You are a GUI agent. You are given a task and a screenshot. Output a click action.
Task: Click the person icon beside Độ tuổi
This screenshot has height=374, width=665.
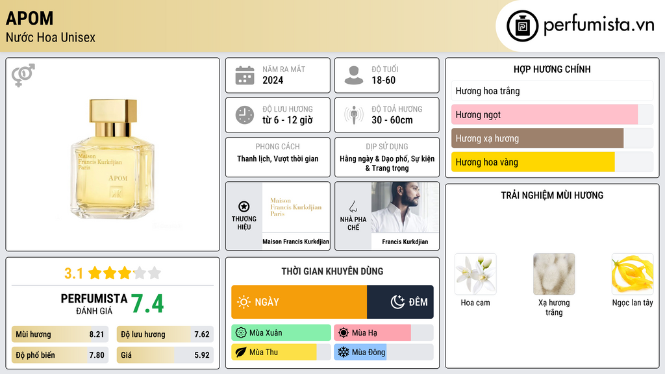tap(354, 75)
